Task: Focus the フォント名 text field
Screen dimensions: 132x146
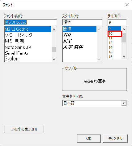Action: tap(31, 22)
